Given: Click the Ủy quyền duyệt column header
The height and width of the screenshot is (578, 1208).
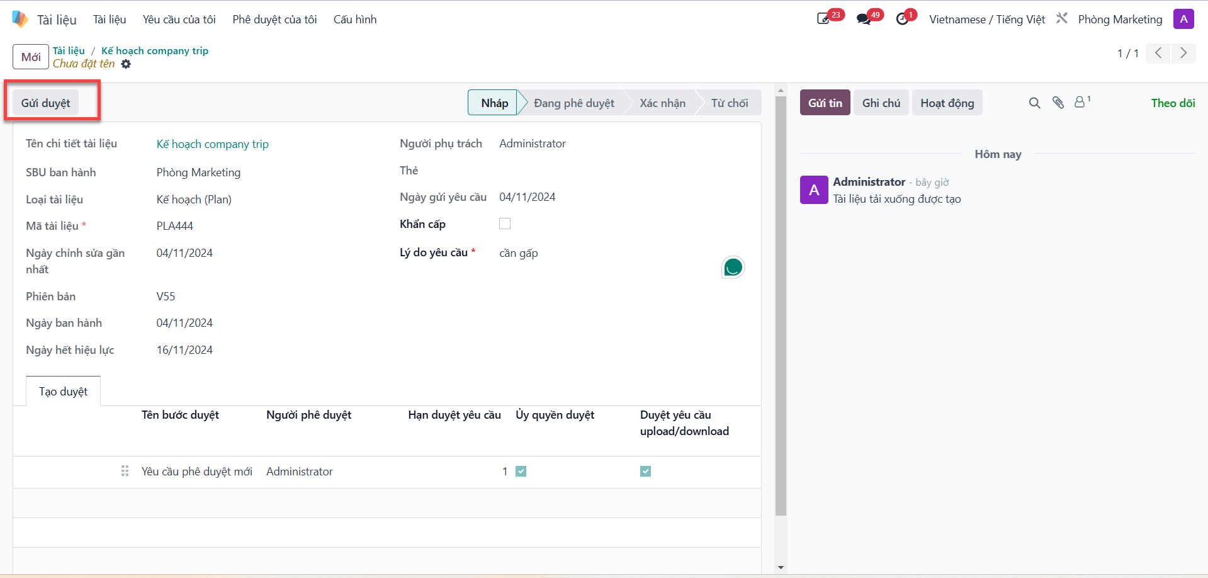Looking at the screenshot, I should point(555,415).
